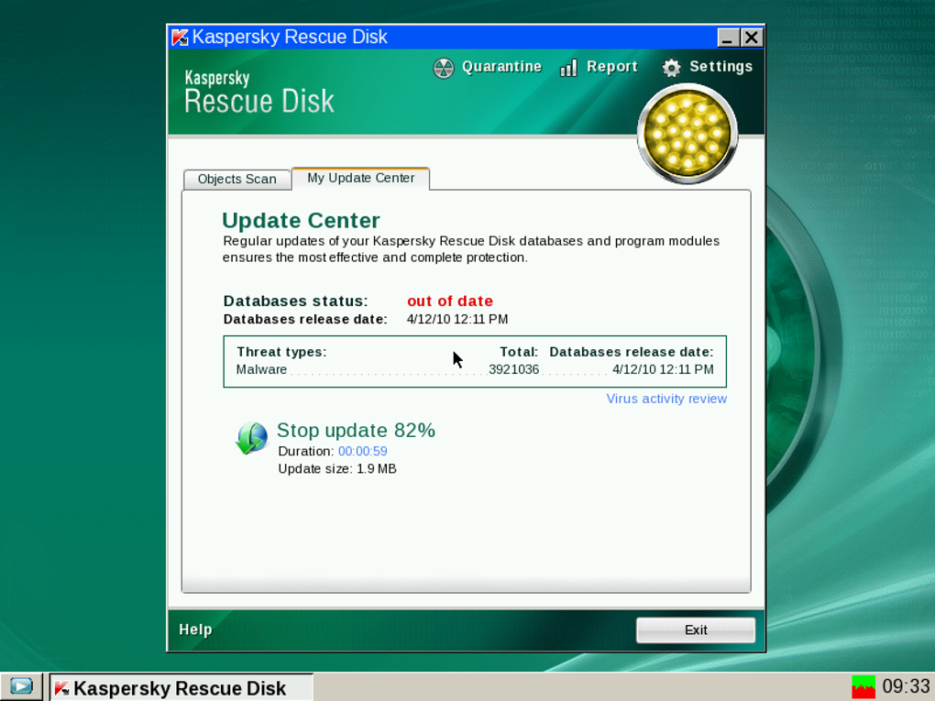Click the update duration 00:00:59 value
The image size is (935, 701).
[x=363, y=451]
